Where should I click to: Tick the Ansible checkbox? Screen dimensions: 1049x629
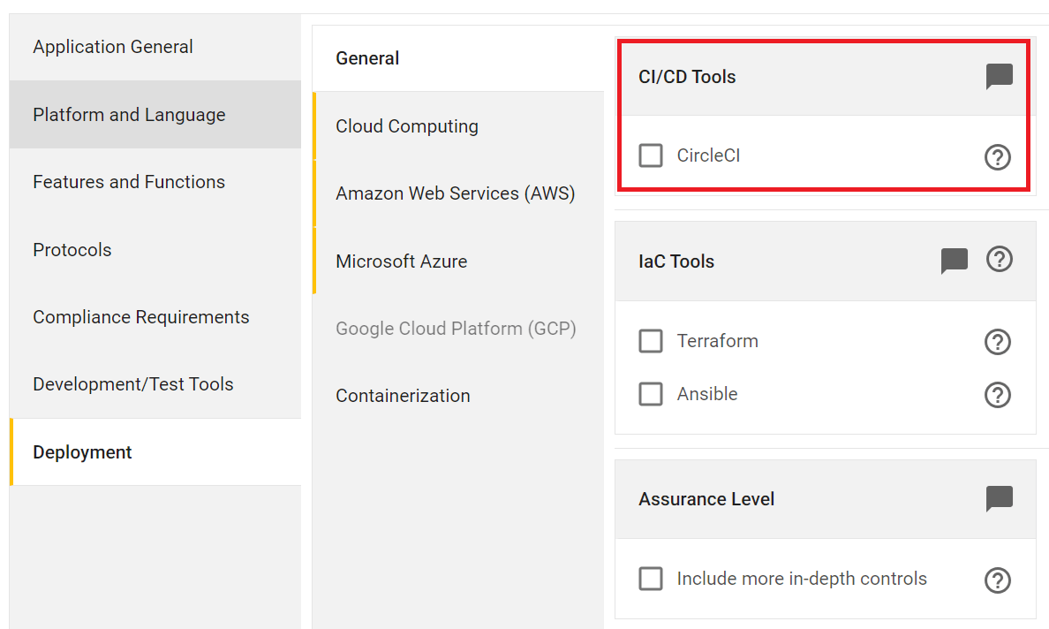tap(650, 394)
